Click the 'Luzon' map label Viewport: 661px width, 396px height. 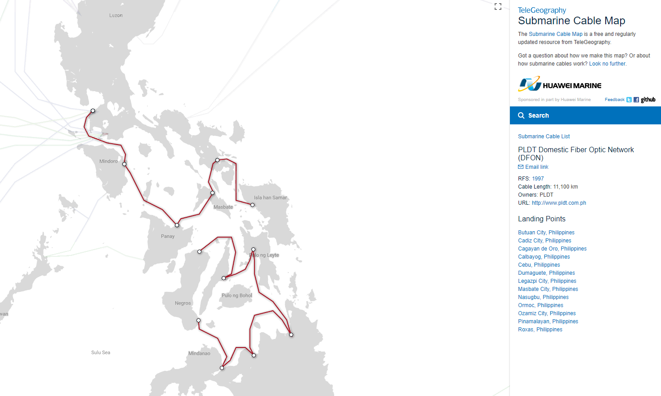tap(116, 15)
